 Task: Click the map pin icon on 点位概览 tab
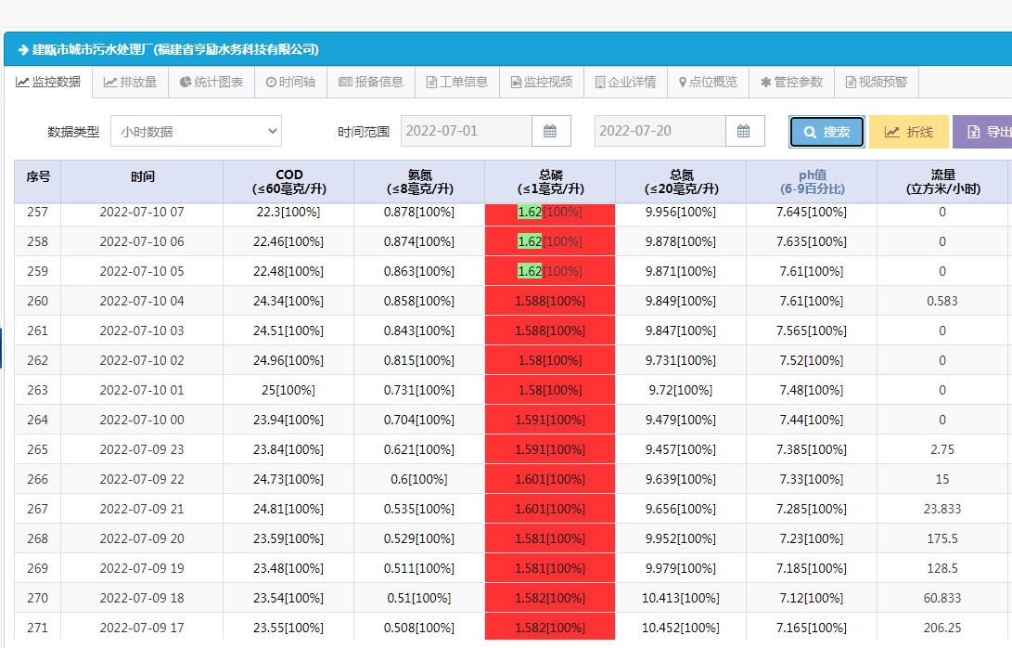(683, 82)
